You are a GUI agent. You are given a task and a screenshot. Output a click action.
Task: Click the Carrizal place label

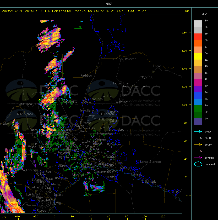pos(78,175)
